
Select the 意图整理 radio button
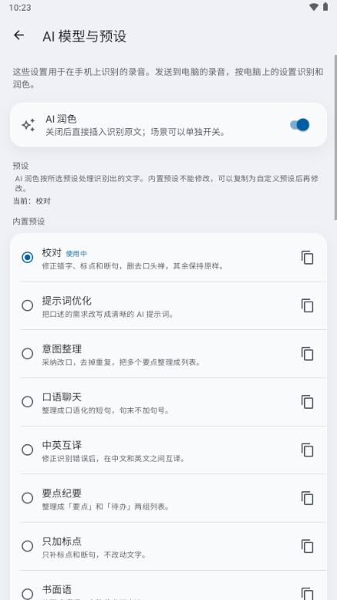[27, 353]
